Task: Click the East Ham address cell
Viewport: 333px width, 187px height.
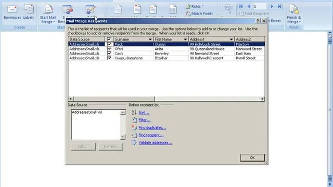Action: 250,54
